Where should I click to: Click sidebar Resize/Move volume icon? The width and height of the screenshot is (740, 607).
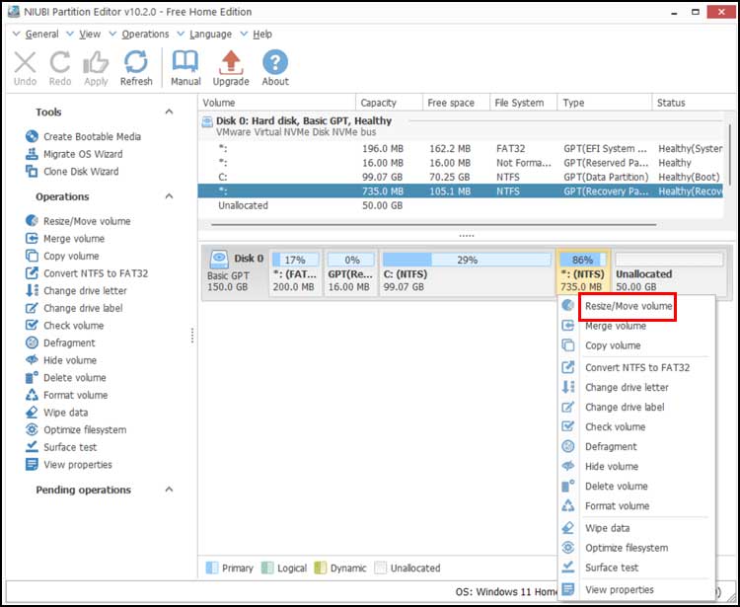32,221
